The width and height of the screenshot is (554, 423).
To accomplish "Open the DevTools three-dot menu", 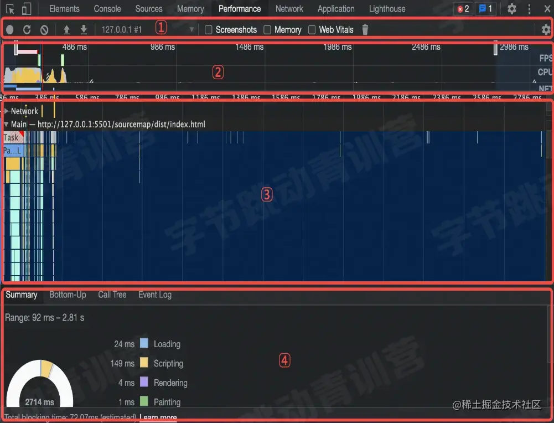I will coord(529,9).
